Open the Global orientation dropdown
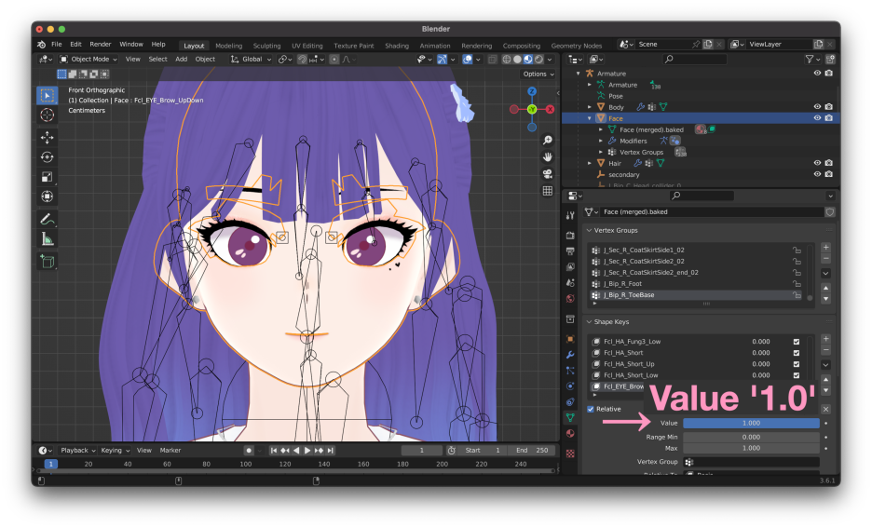 (x=251, y=59)
